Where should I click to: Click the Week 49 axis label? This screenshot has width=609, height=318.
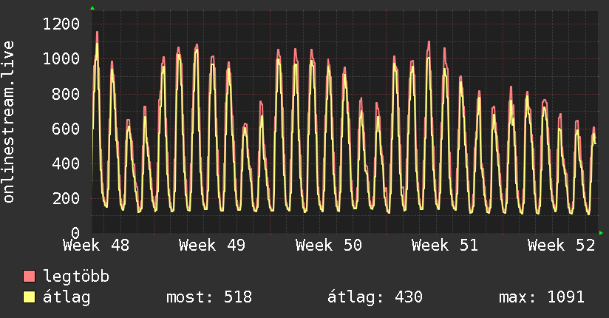pos(212,245)
